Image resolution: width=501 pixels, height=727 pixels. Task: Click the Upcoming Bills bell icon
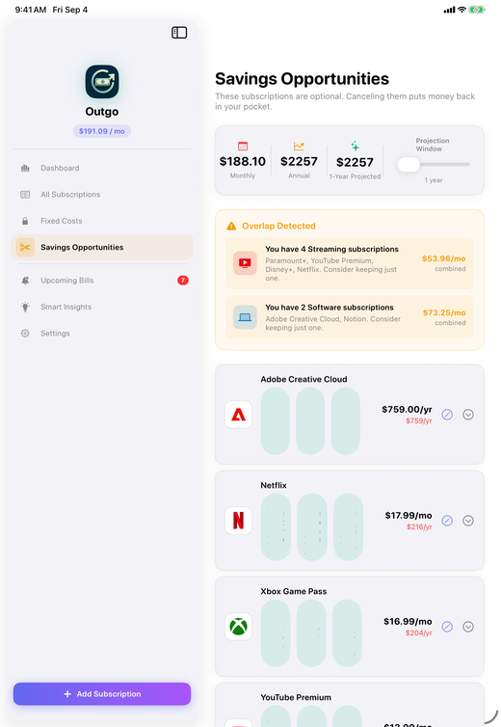tap(25, 281)
